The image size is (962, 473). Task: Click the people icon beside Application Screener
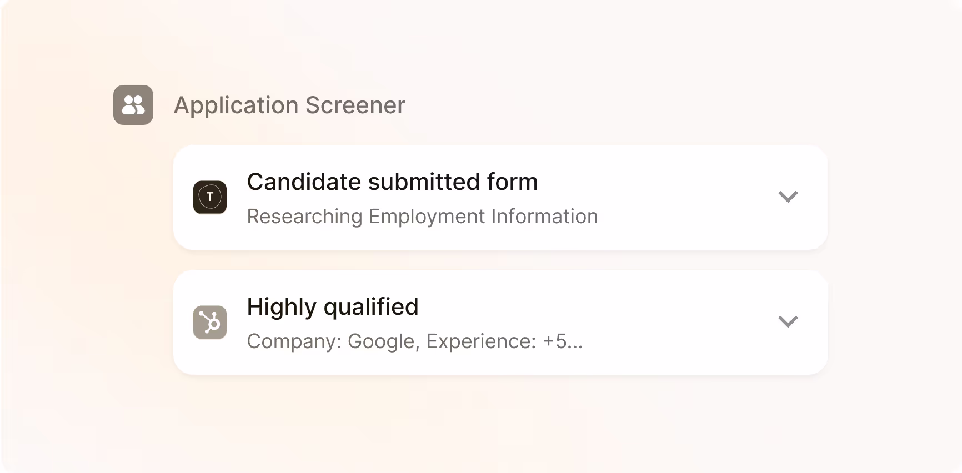point(133,105)
